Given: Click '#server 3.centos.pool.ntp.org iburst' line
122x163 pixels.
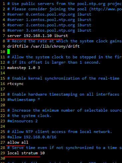Looking at the screenshot, I should 49,30.
